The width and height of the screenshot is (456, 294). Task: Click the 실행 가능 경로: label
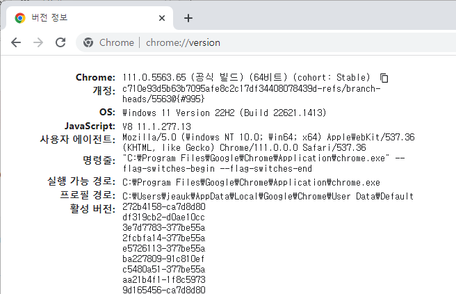(81, 181)
